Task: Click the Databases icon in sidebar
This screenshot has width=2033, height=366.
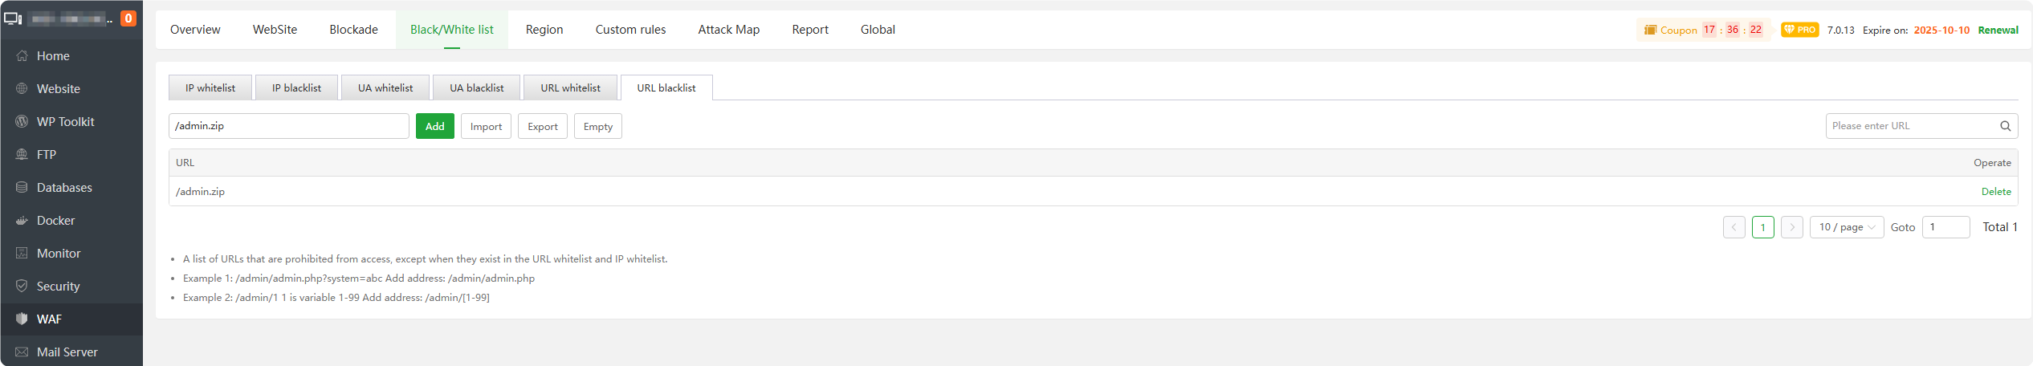Action: [22, 188]
